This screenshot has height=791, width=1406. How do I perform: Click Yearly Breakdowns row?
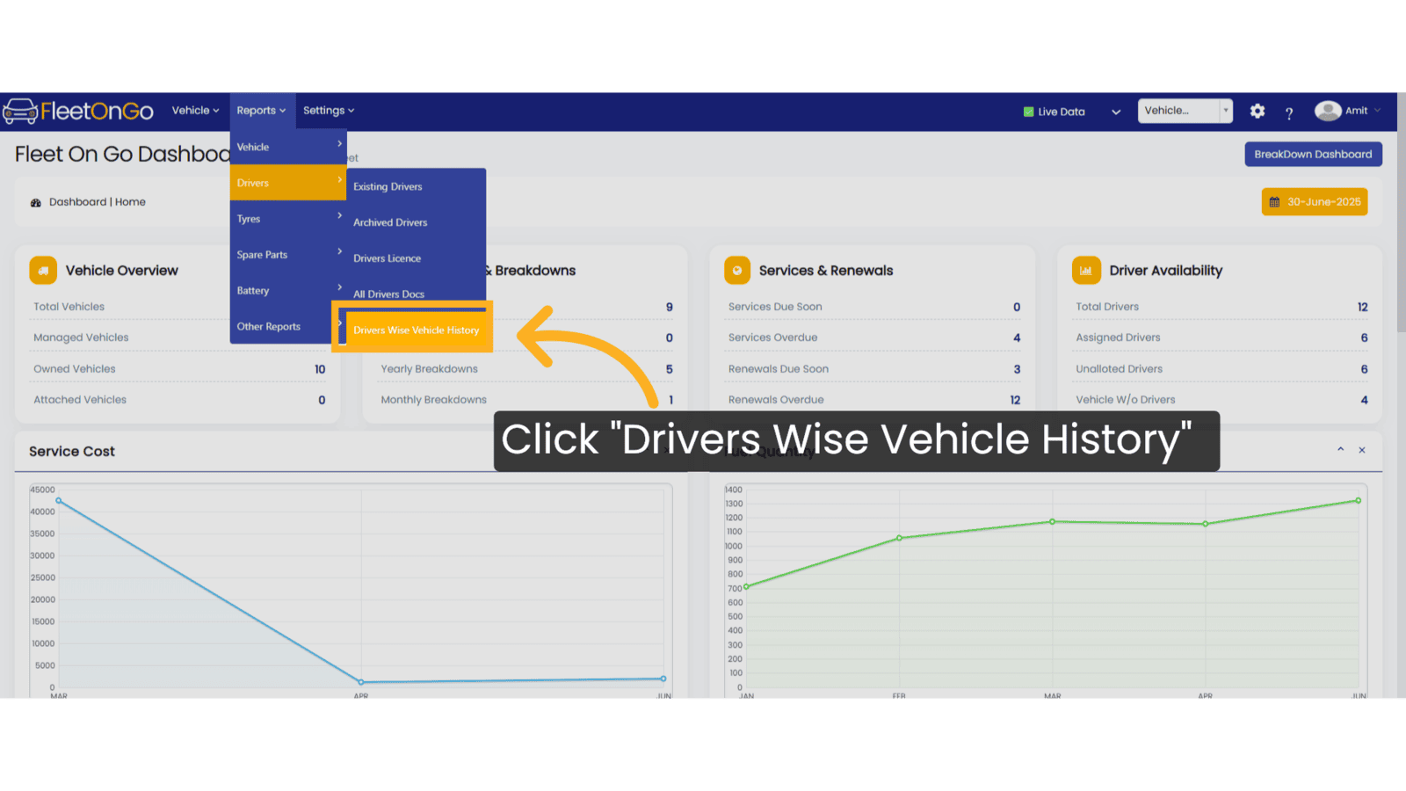coord(526,369)
